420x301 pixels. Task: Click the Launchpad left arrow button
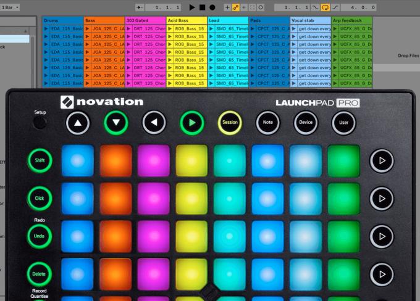pos(154,123)
